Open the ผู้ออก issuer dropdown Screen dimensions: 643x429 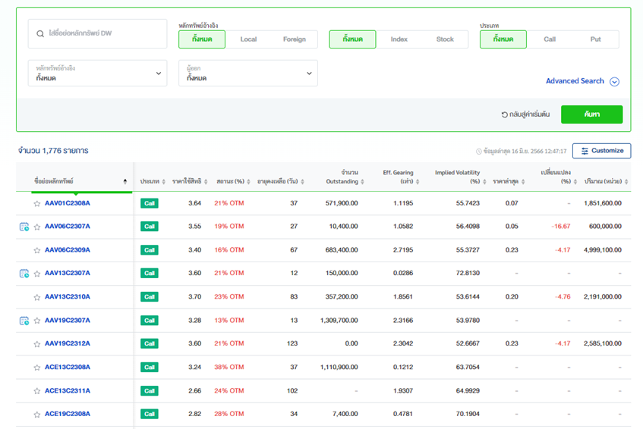point(247,74)
